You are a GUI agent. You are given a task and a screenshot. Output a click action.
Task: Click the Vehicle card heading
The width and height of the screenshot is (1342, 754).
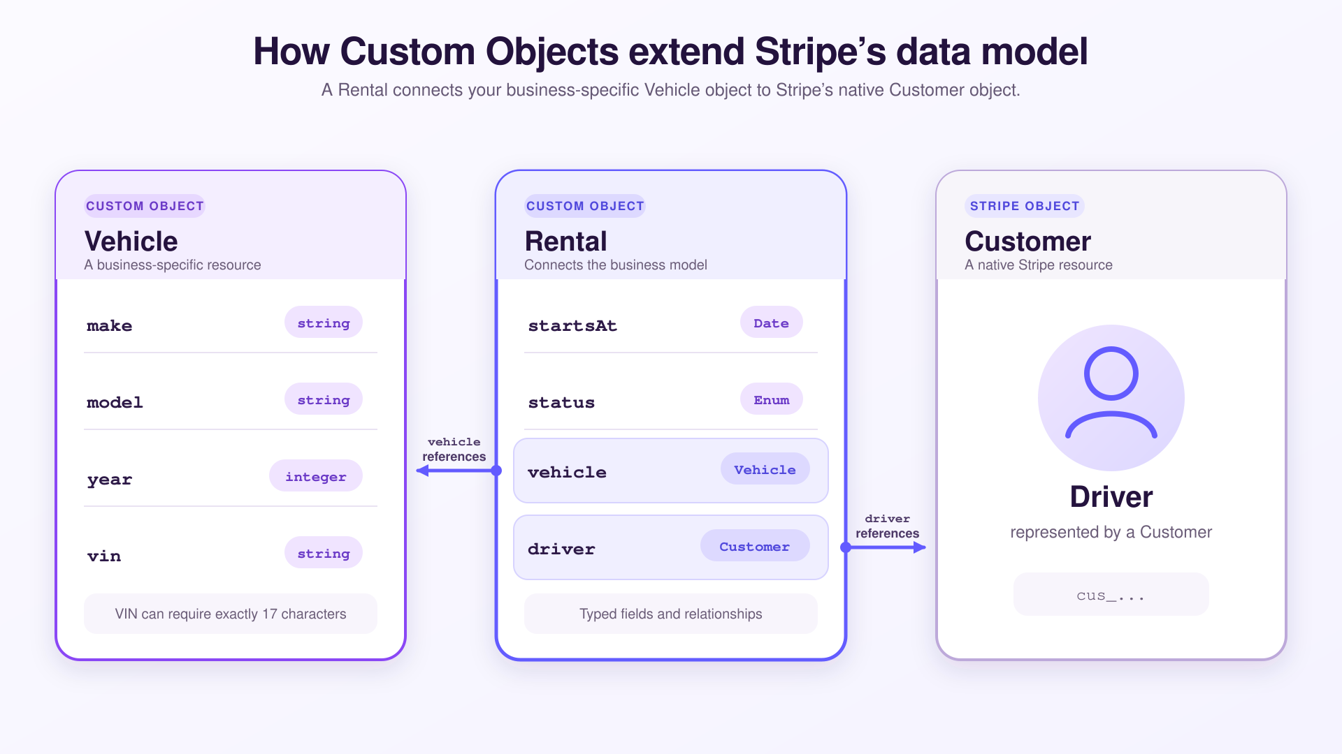[131, 242]
